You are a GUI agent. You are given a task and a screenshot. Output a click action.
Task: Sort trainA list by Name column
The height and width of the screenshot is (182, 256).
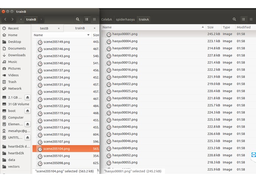[x=153, y=27]
